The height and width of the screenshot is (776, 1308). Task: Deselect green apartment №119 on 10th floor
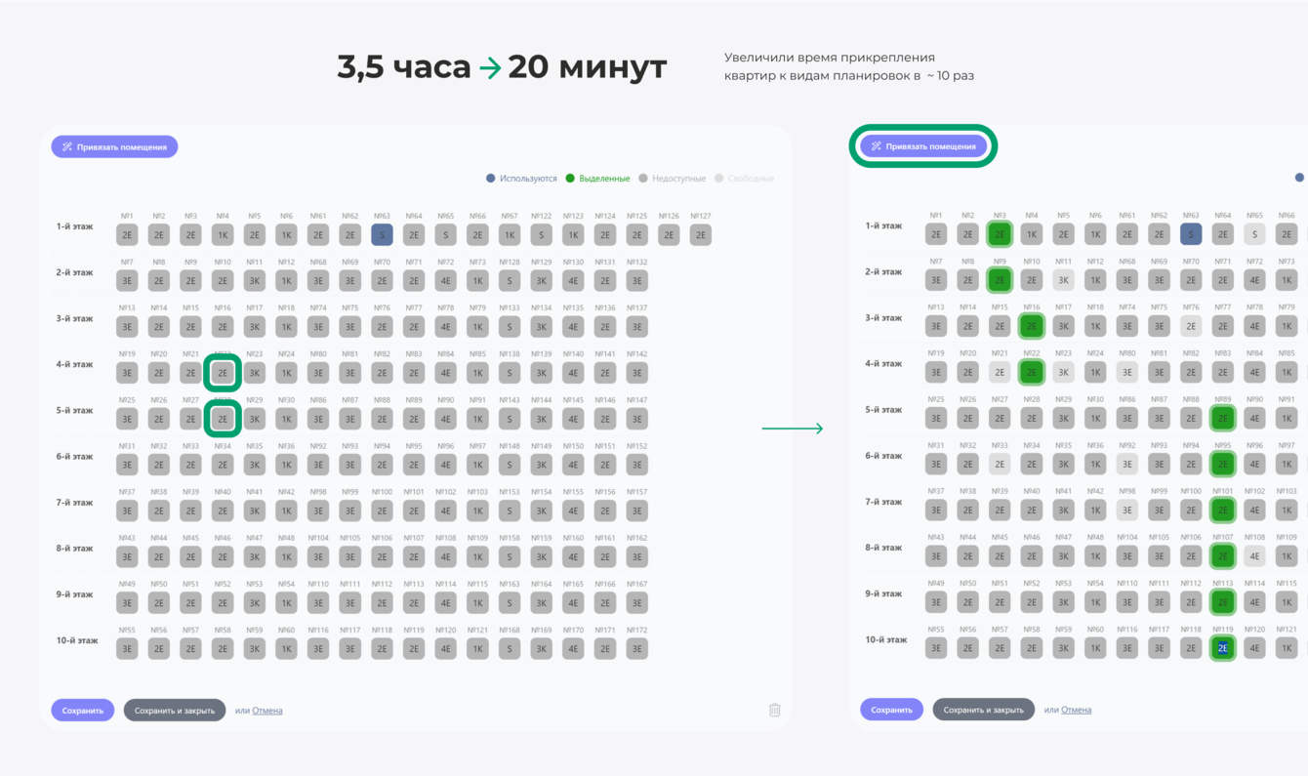[1222, 647]
